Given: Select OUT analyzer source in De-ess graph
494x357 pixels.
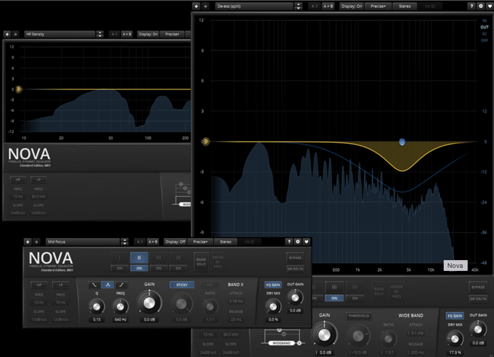Looking at the screenshot, I should (x=484, y=27).
